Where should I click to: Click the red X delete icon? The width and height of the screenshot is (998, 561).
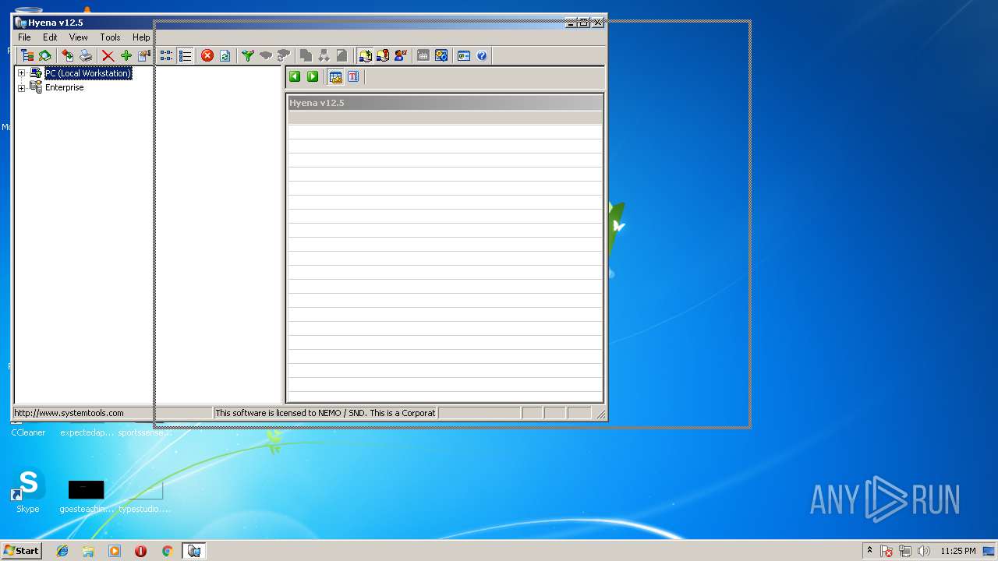click(108, 55)
